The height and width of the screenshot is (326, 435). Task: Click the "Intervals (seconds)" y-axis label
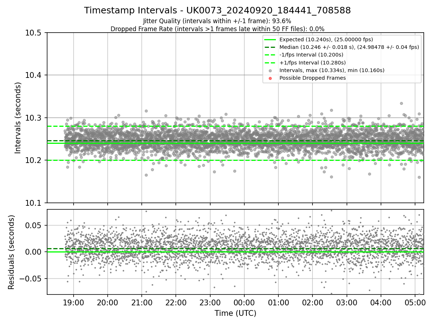[x=18, y=118]
